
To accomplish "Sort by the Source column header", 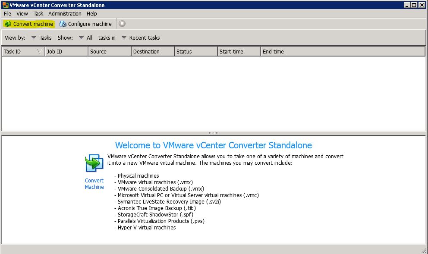I will (x=110, y=51).
